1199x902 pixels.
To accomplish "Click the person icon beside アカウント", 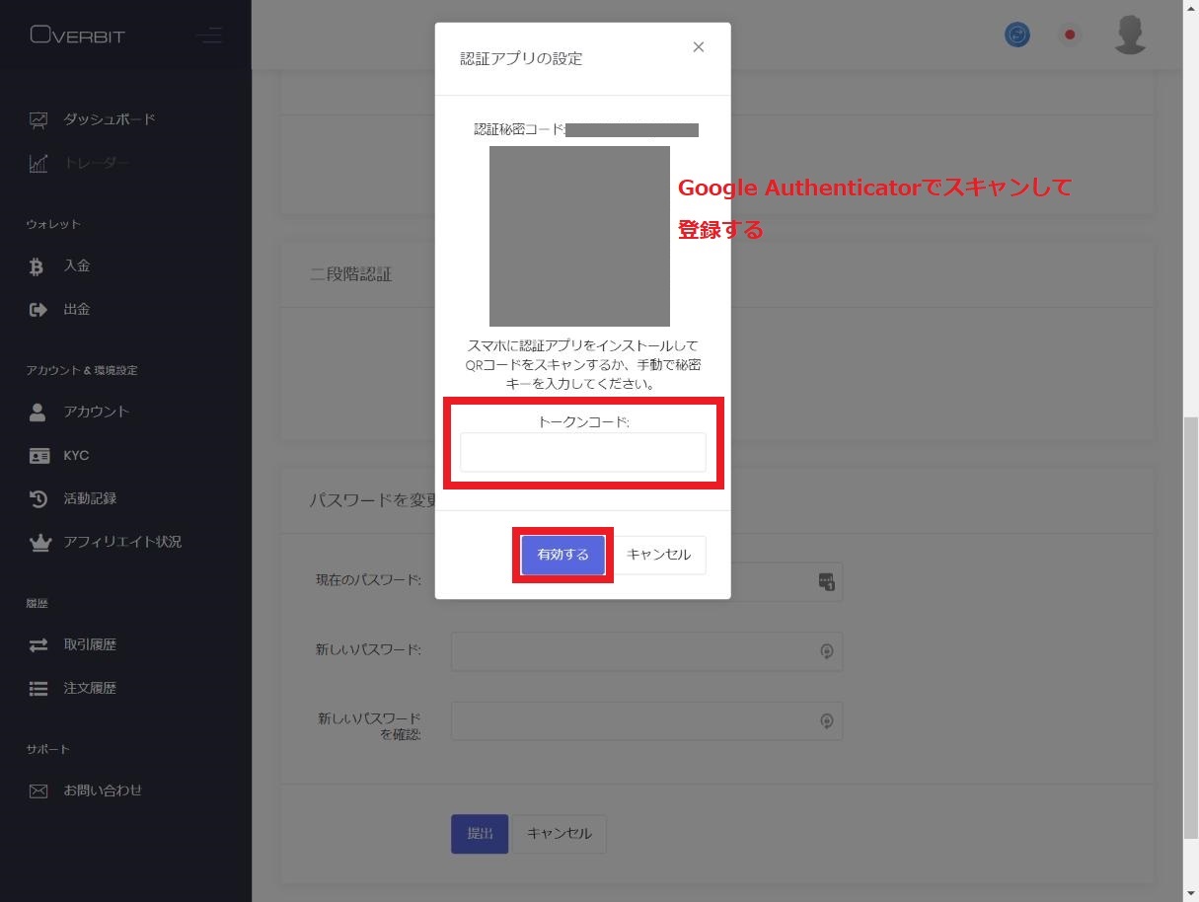I will click(38, 413).
